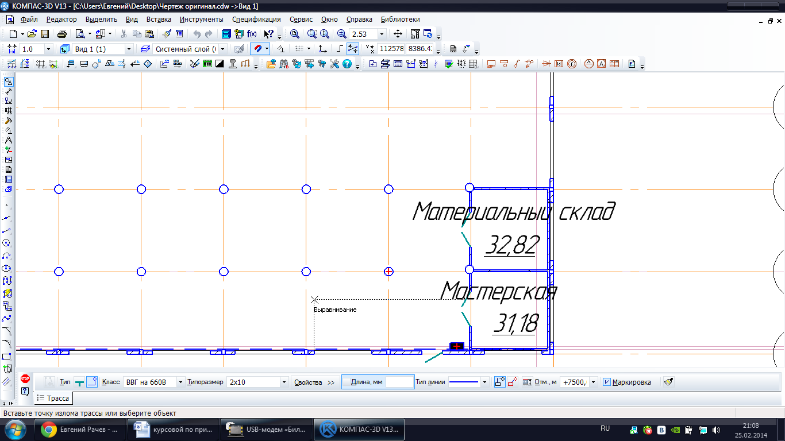Click the Copy properties brush icon
785x441 pixels.
(167, 34)
